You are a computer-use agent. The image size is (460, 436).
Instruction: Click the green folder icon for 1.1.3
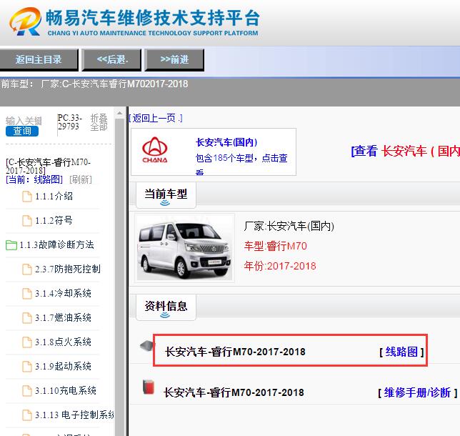(11, 245)
